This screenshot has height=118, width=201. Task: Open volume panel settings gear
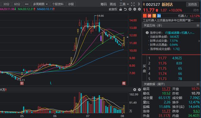139,90
